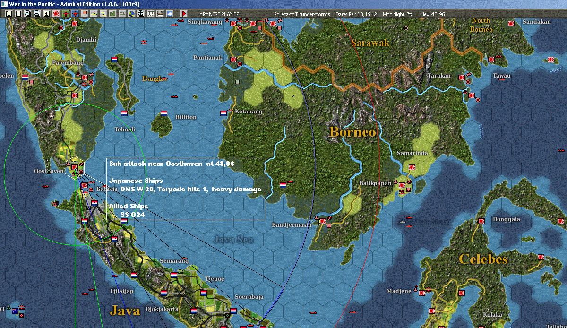Select the Japanese base flag at Bandjermasin

point(323,221)
